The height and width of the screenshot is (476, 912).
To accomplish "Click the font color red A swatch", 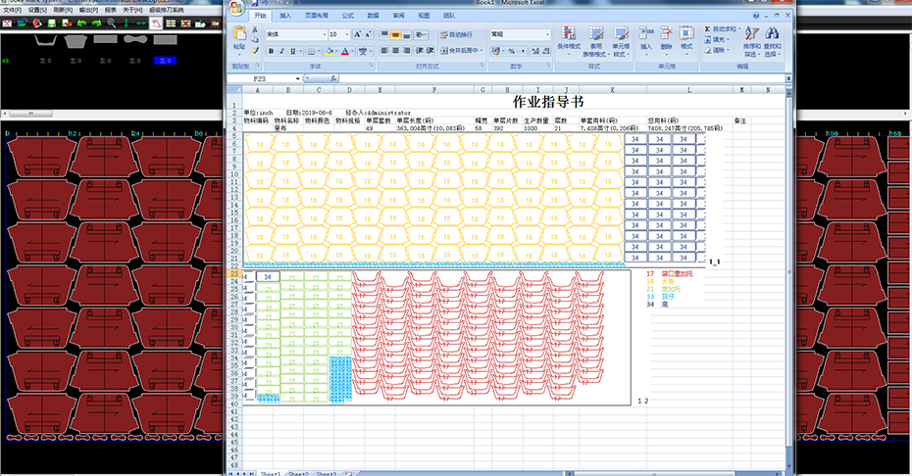I will point(345,52).
